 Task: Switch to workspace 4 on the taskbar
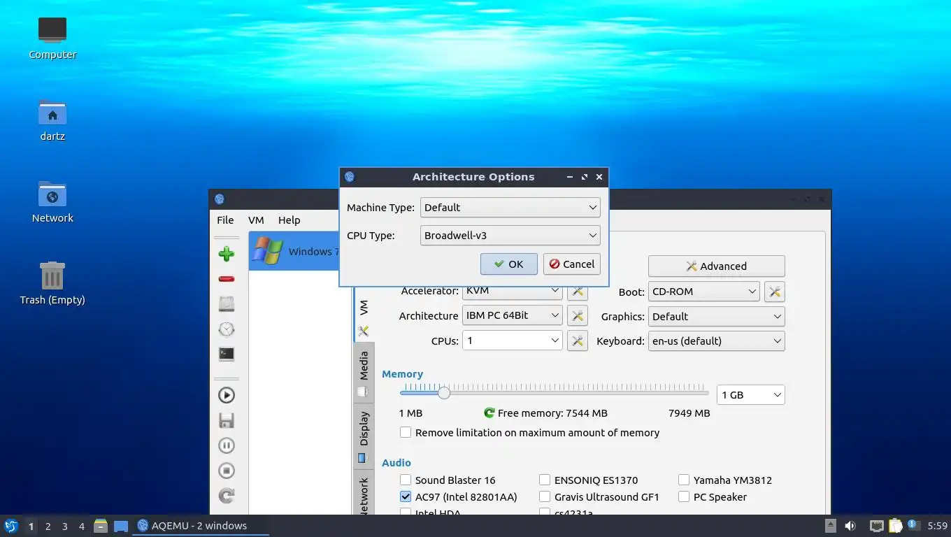(x=82, y=527)
